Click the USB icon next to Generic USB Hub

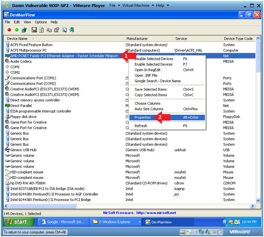click(x=7, y=150)
